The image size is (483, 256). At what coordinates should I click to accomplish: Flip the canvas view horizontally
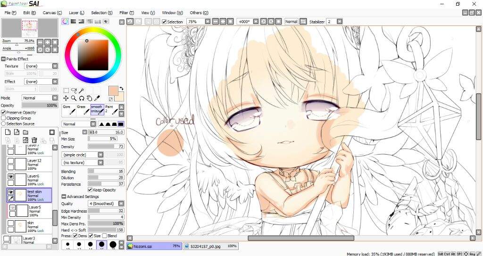(303, 22)
